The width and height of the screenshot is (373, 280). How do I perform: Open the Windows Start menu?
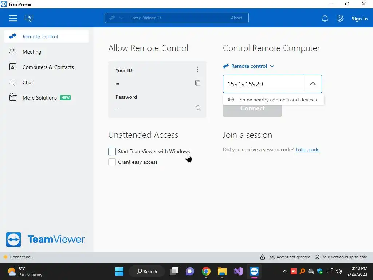(119, 271)
